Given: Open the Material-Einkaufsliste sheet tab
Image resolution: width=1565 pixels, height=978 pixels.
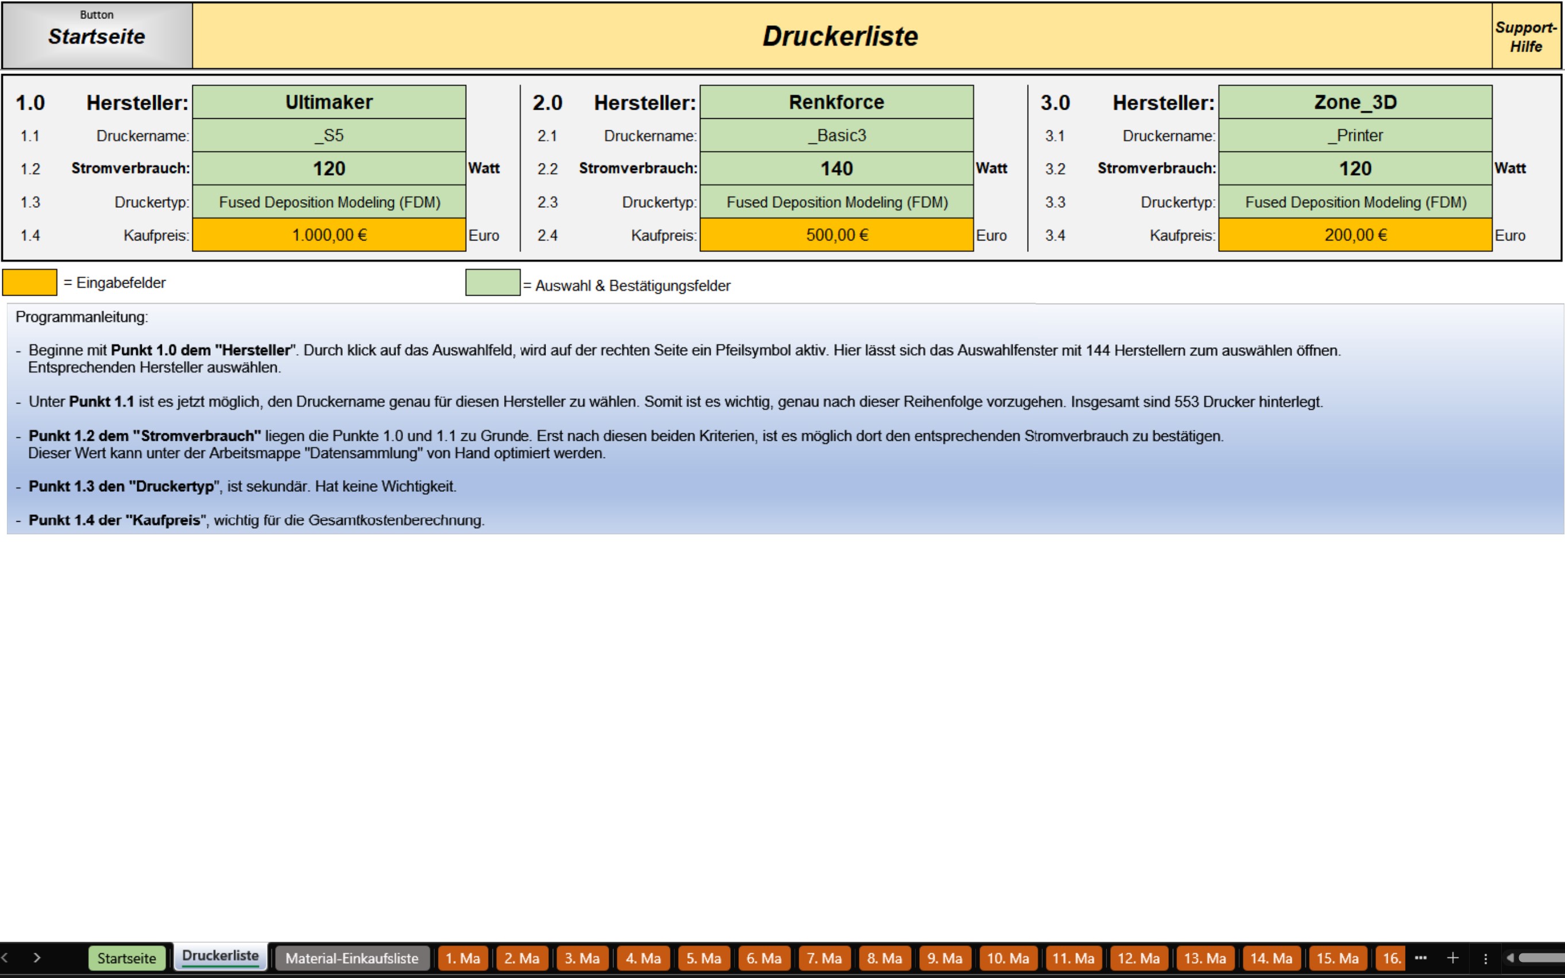Looking at the screenshot, I should [x=352, y=958].
